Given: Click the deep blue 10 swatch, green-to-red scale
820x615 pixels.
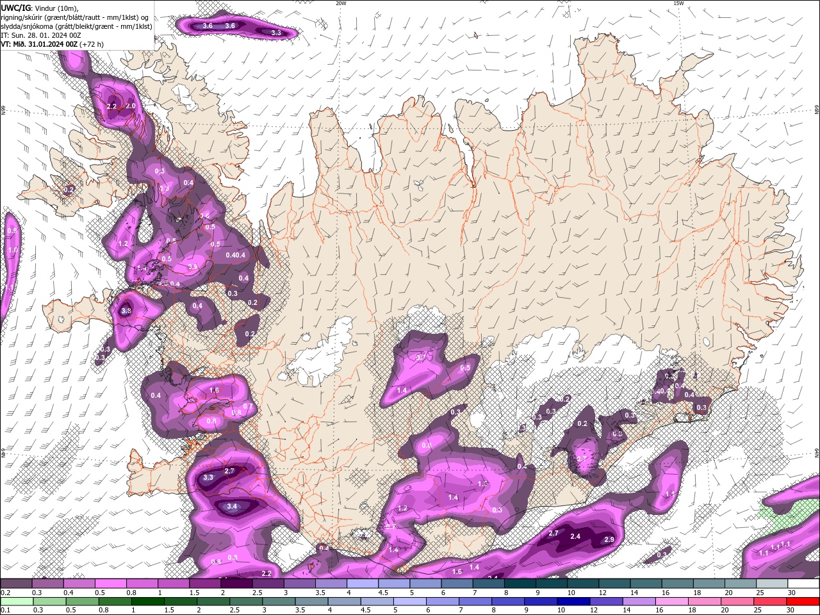Looking at the screenshot, I should click(573, 602).
